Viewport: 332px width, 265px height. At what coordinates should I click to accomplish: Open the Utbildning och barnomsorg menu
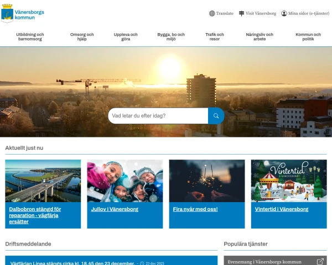tap(30, 37)
